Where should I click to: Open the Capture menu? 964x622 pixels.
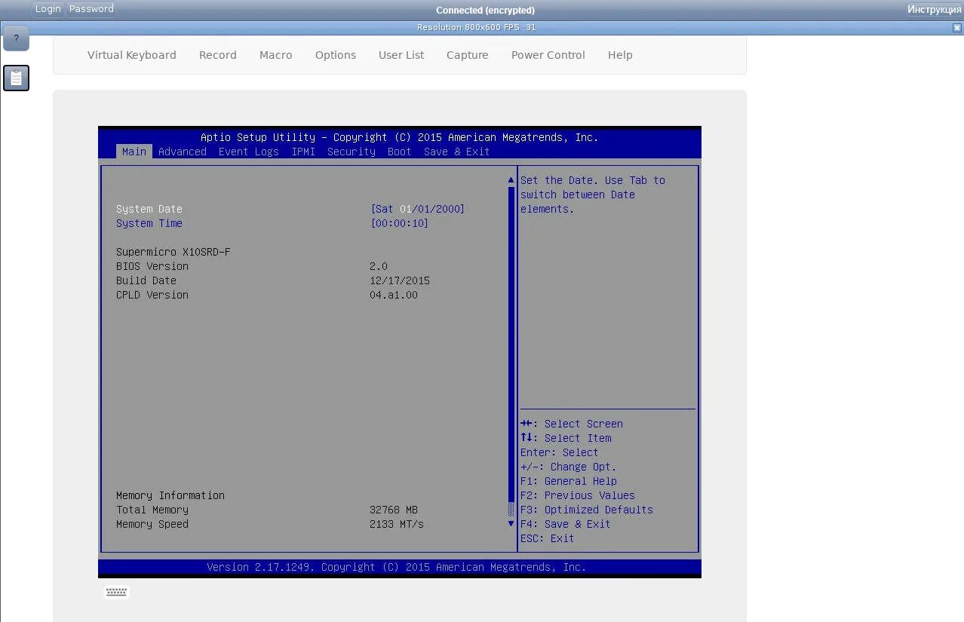tap(468, 55)
